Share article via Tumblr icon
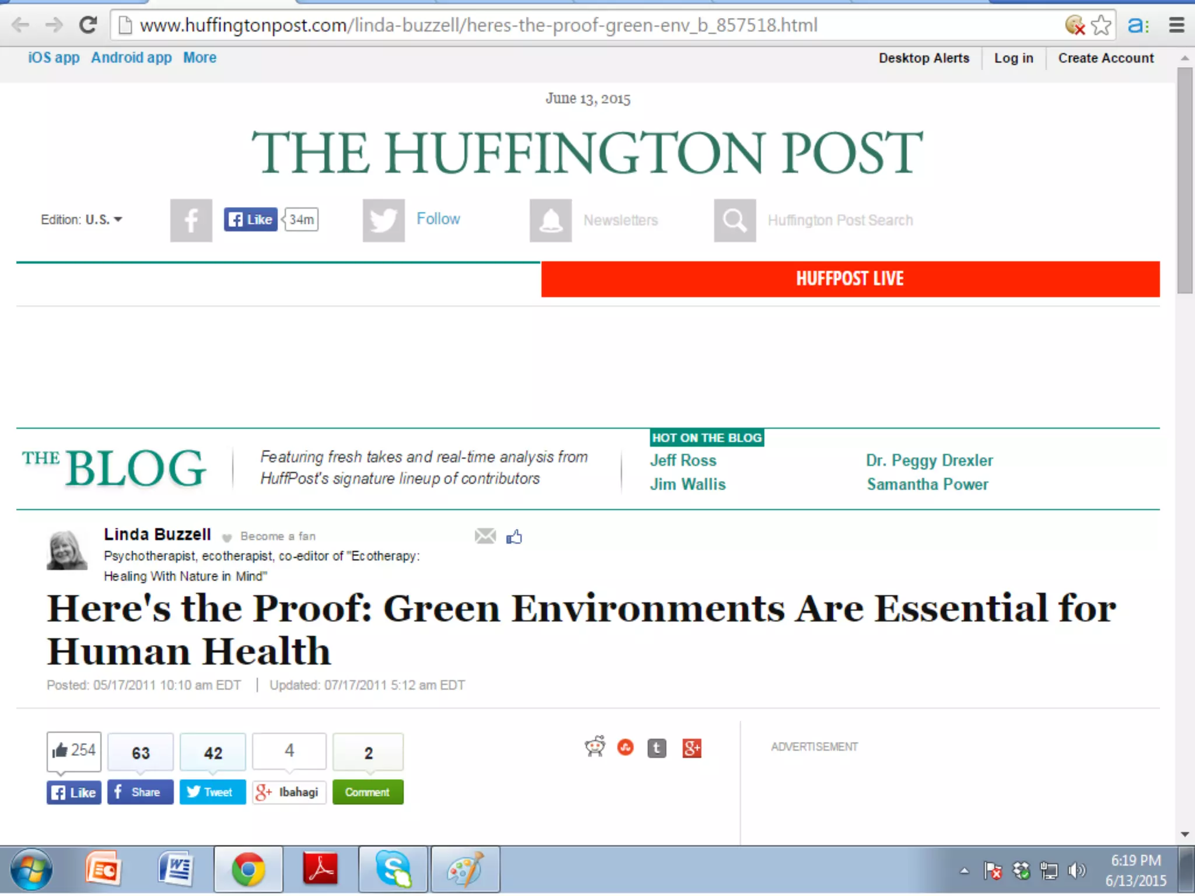Screen dimensions: 1195x896 pyautogui.click(x=656, y=748)
